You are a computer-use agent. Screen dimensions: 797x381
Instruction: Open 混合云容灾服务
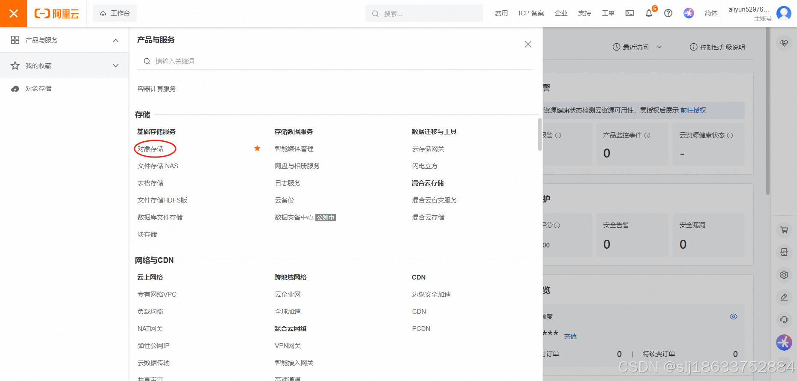point(434,200)
